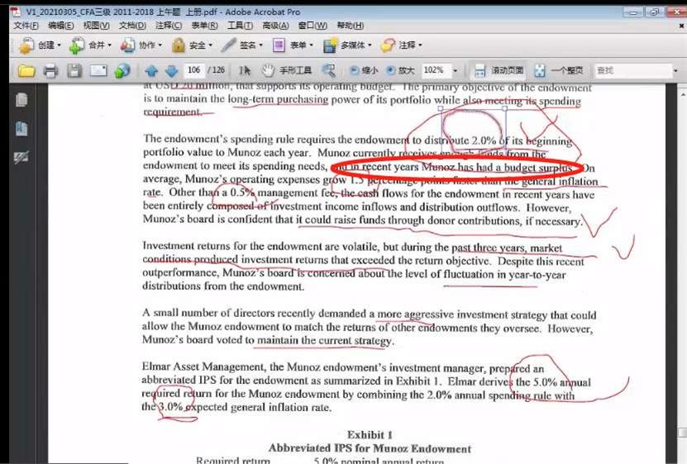Open the 窗口(W) menu
Screen dimensions: 687x464
[x=312, y=26]
